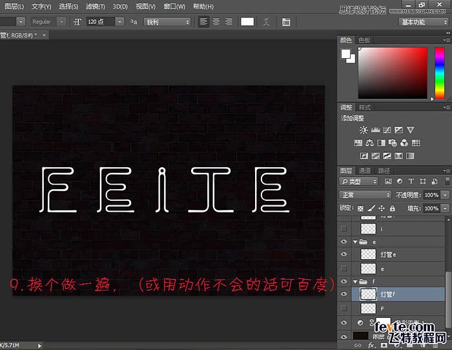Hide the group folder 'f'
The image size is (452, 350).
point(344,281)
